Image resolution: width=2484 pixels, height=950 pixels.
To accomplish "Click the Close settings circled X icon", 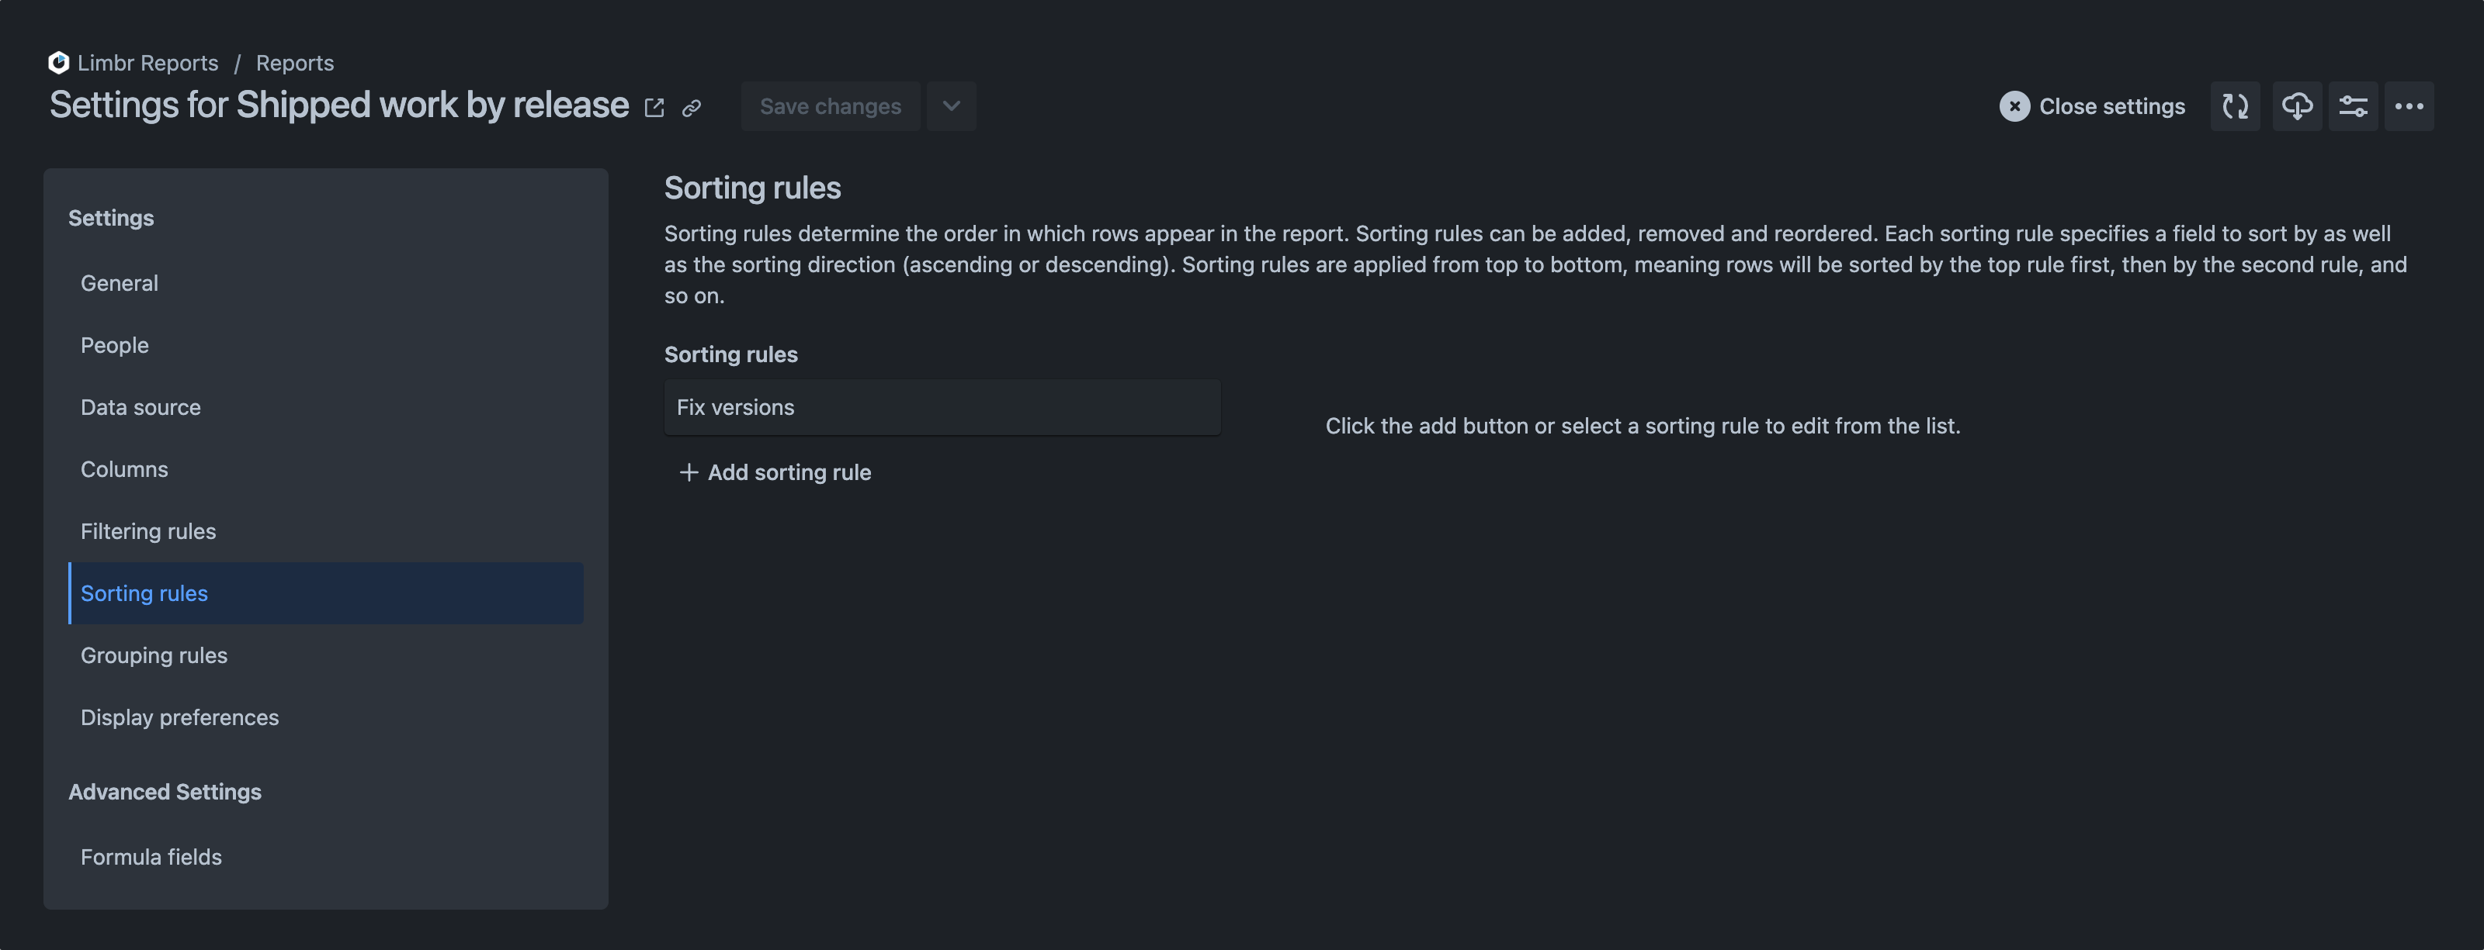I will click(x=2014, y=106).
